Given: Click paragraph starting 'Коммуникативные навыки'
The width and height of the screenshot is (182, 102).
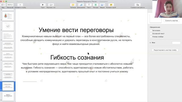Looking at the screenshot, I should point(76,40).
